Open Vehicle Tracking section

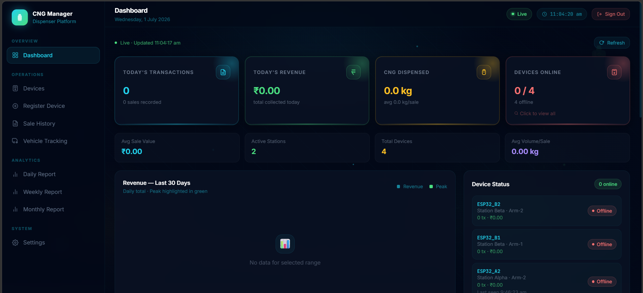[53, 141]
